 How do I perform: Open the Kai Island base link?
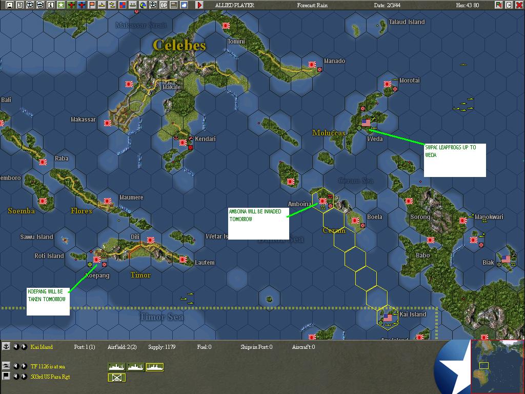(42, 347)
